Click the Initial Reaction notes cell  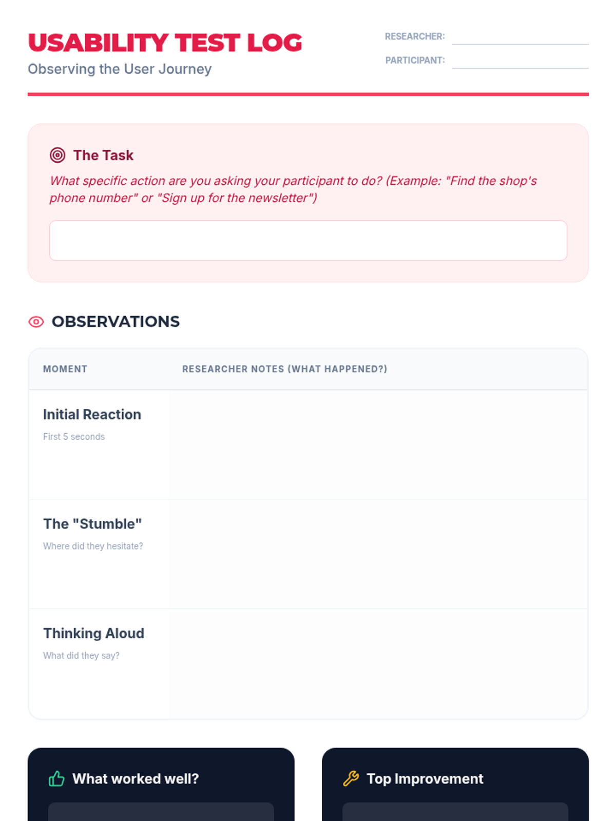tap(379, 444)
